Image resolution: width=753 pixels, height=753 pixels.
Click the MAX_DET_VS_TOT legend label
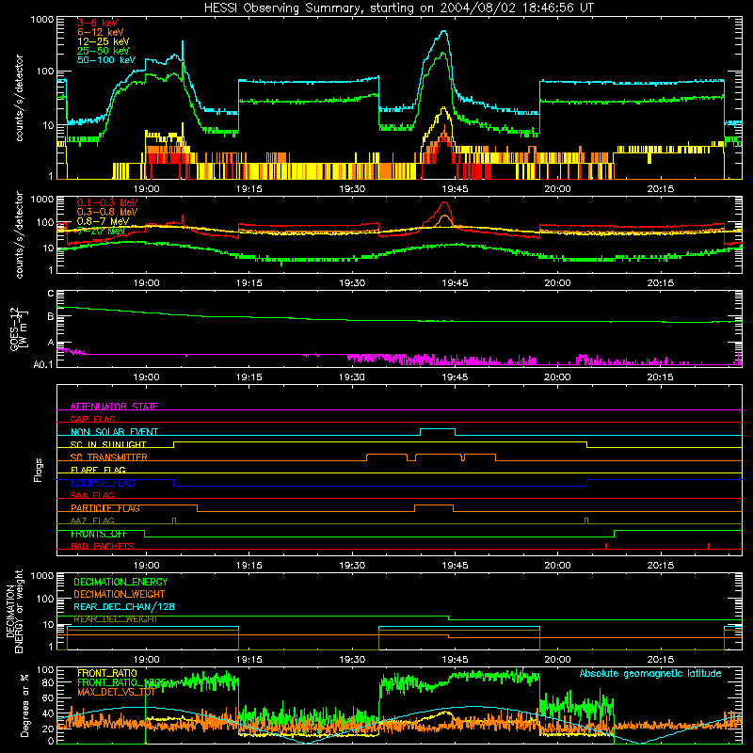(x=116, y=692)
